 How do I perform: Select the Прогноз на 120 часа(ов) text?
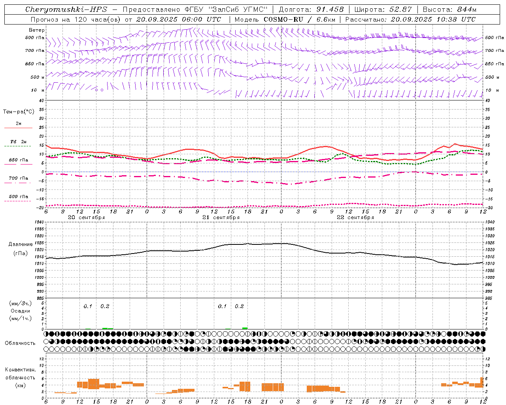click(76, 19)
